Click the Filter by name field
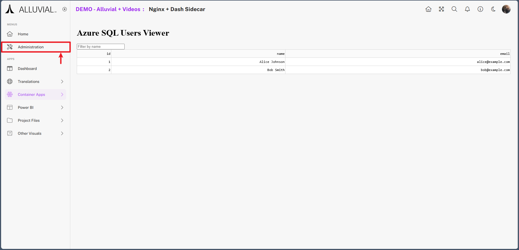The height and width of the screenshot is (250, 519). click(101, 46)
